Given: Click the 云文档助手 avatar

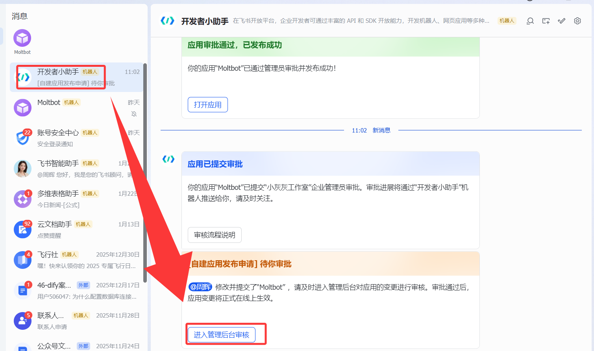Looking at the screenshot, I should click(x=22, y=230).
